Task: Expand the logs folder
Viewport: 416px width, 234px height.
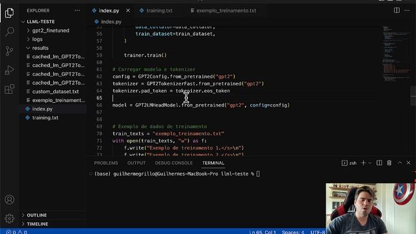Action: tap(37, 39)
